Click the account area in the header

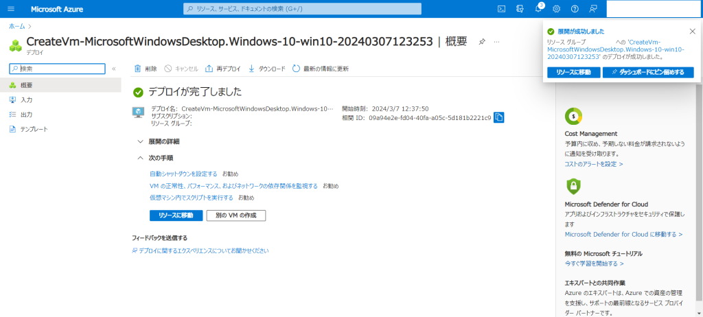pos(654,9)
